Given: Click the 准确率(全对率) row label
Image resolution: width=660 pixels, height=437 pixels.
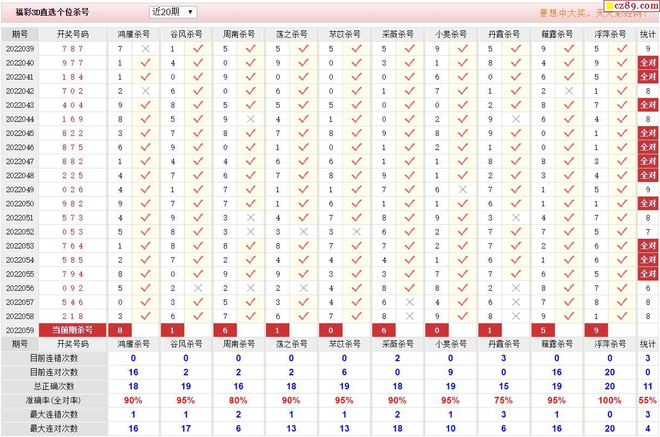Looking at the screenshot, I should point(54,400).
